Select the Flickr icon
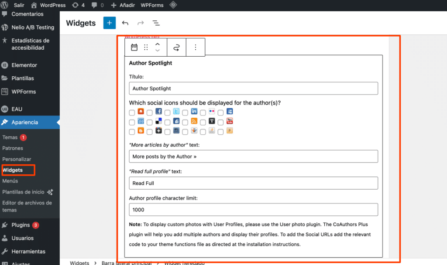 coord(202,112)
